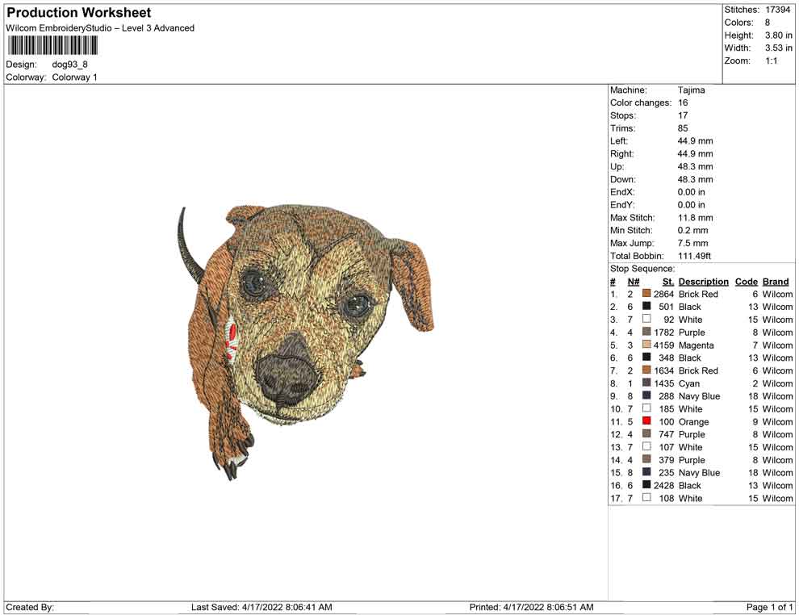This screenshot has height=615, width=799.
Task: Click the Brick Red swatch in the 2864 row
Action: (646, 294)
